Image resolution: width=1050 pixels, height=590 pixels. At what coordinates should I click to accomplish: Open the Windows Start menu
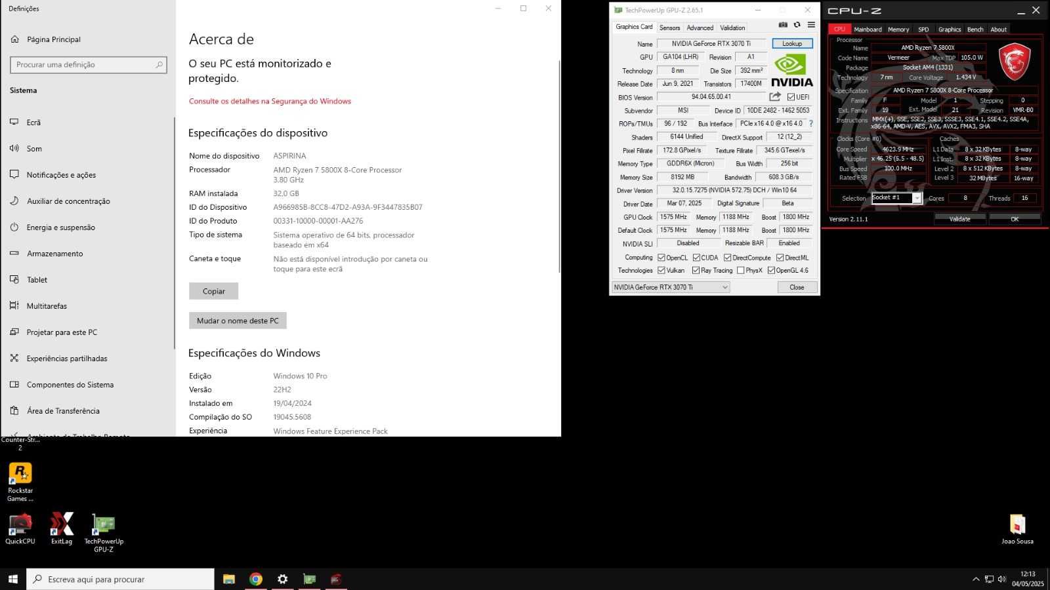13,579
